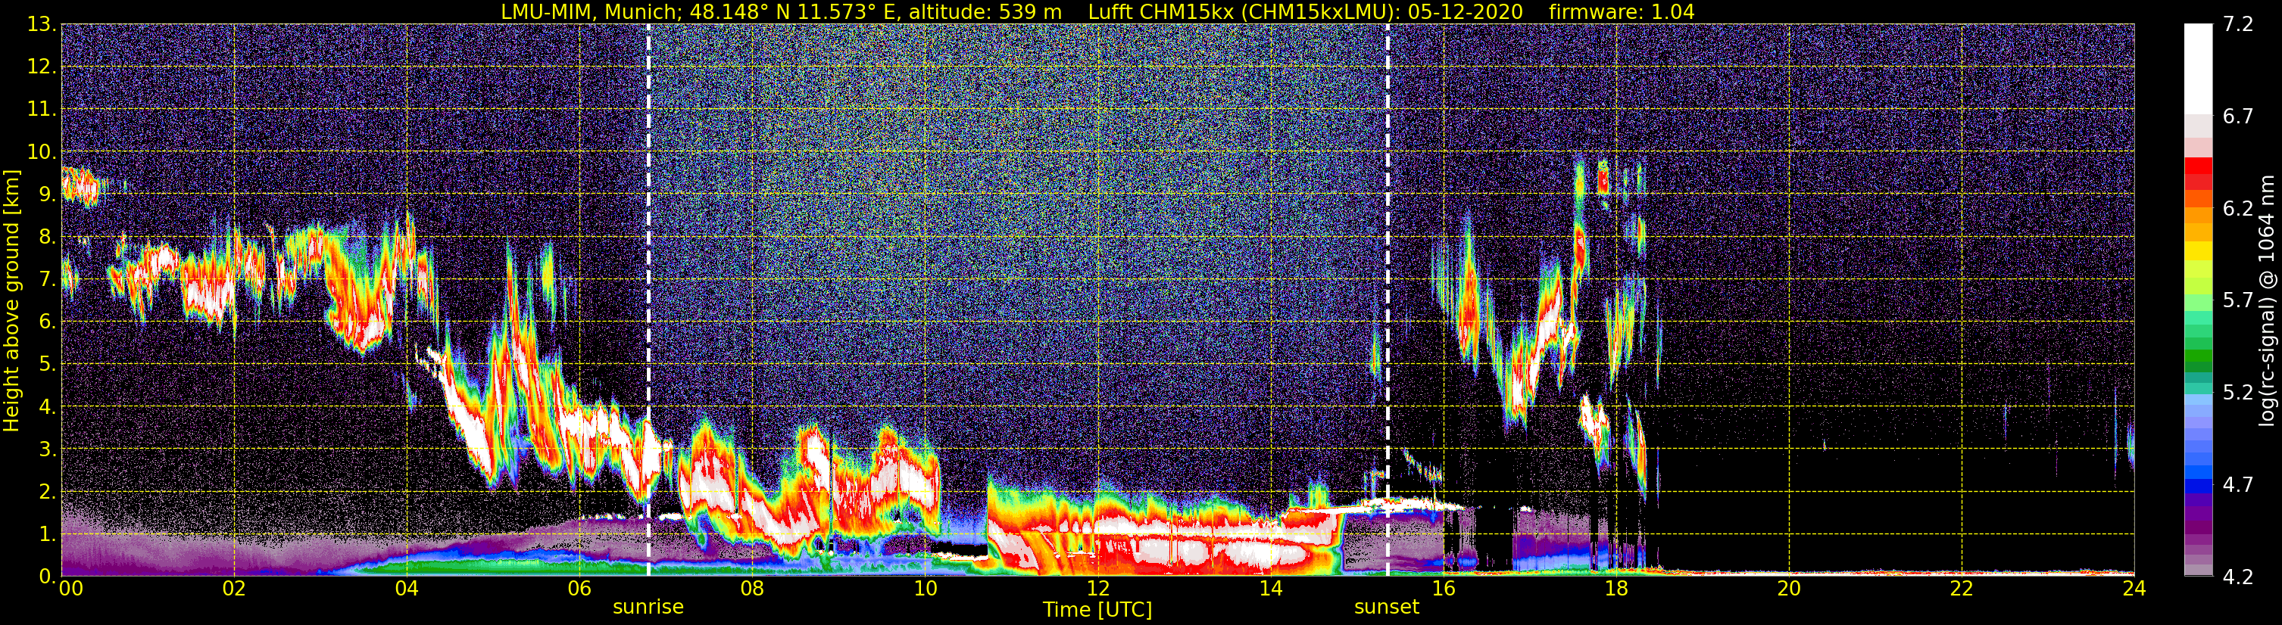Click the x-axis tick label '20'
Screen dimensions: 2282x625
1789,589
